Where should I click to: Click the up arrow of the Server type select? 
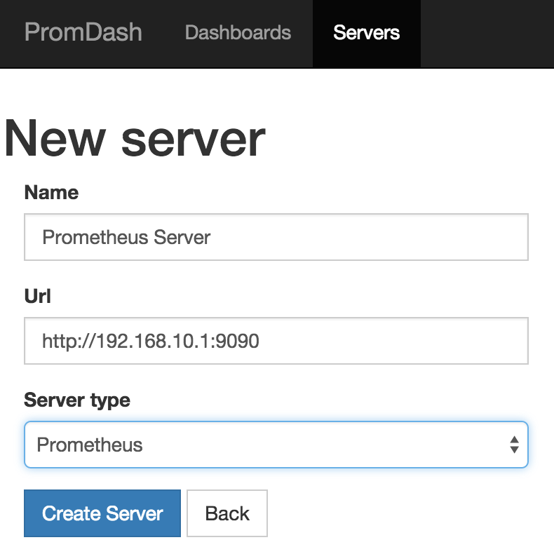click(x=514, y=440)
